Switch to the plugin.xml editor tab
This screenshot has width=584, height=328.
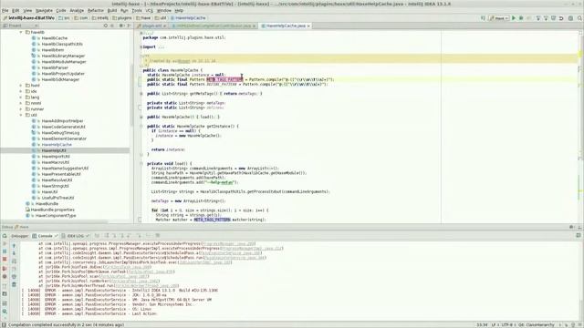pyautogui.click(x=152, y=26)
